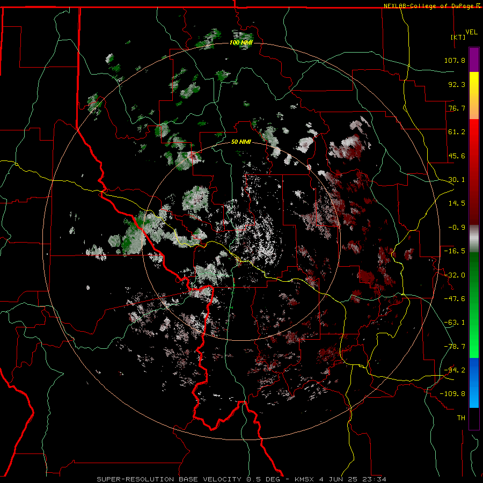Click the Super-Resolution Base Velocity caption text
Screen dimensions: 483x483
click(x=241, y=479)
